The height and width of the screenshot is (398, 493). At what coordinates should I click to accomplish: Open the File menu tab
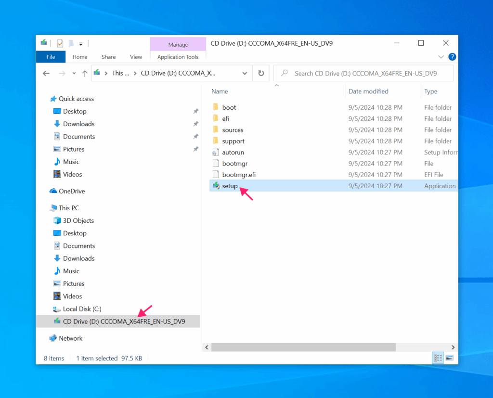point(51,57)
